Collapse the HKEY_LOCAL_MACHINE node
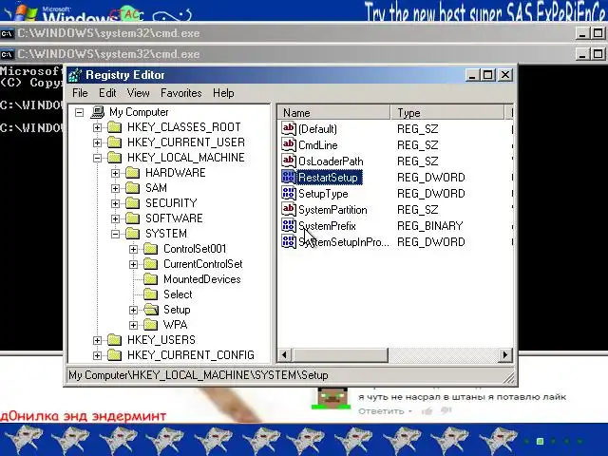Viewport: 608px width, 456px height. [x=97, y=158]
